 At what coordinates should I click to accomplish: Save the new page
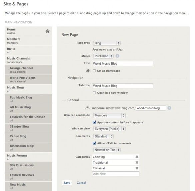tap(67, 183)
